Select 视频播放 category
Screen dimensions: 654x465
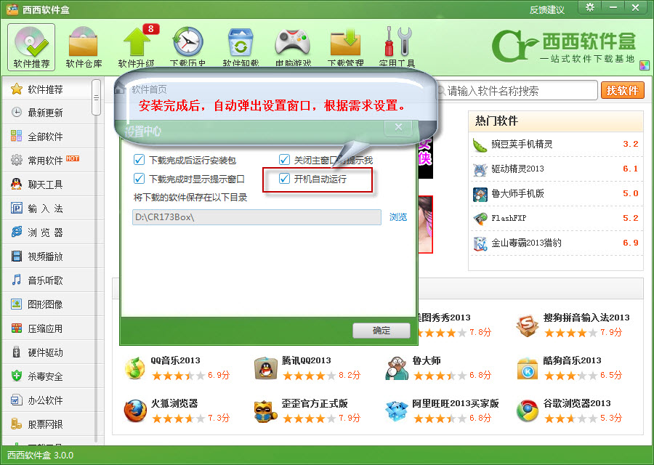pos(47,256)
